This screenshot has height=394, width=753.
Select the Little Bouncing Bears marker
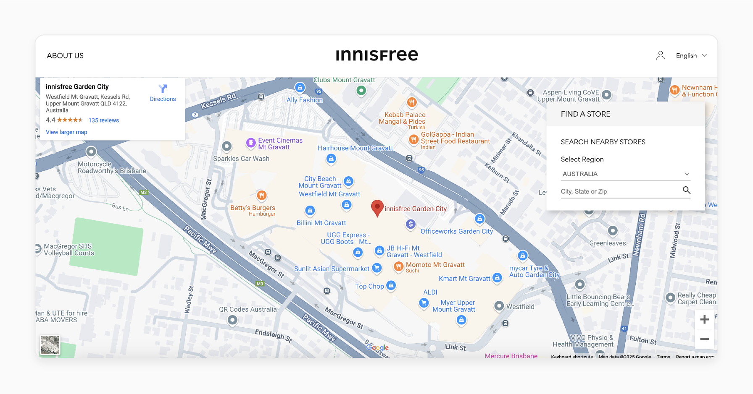pos(580,285)
